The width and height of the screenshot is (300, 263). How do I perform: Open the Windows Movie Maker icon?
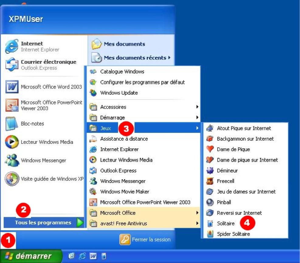[93, 192]
